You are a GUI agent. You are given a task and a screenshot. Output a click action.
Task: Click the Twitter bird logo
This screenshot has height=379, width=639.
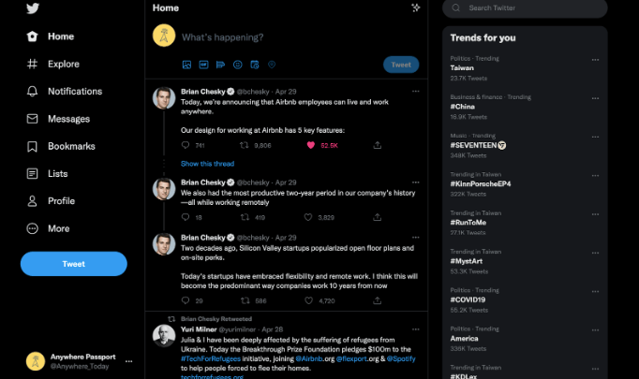click(33, 8)
